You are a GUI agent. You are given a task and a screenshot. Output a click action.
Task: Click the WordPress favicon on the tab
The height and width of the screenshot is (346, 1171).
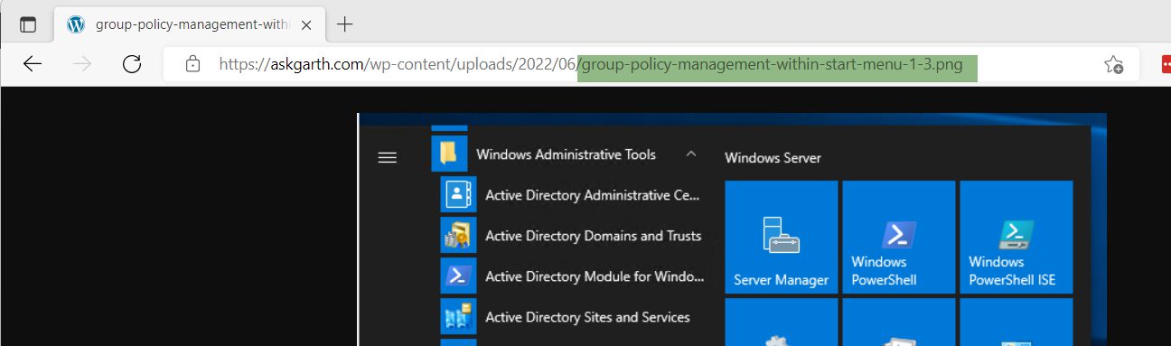point(76,25)
